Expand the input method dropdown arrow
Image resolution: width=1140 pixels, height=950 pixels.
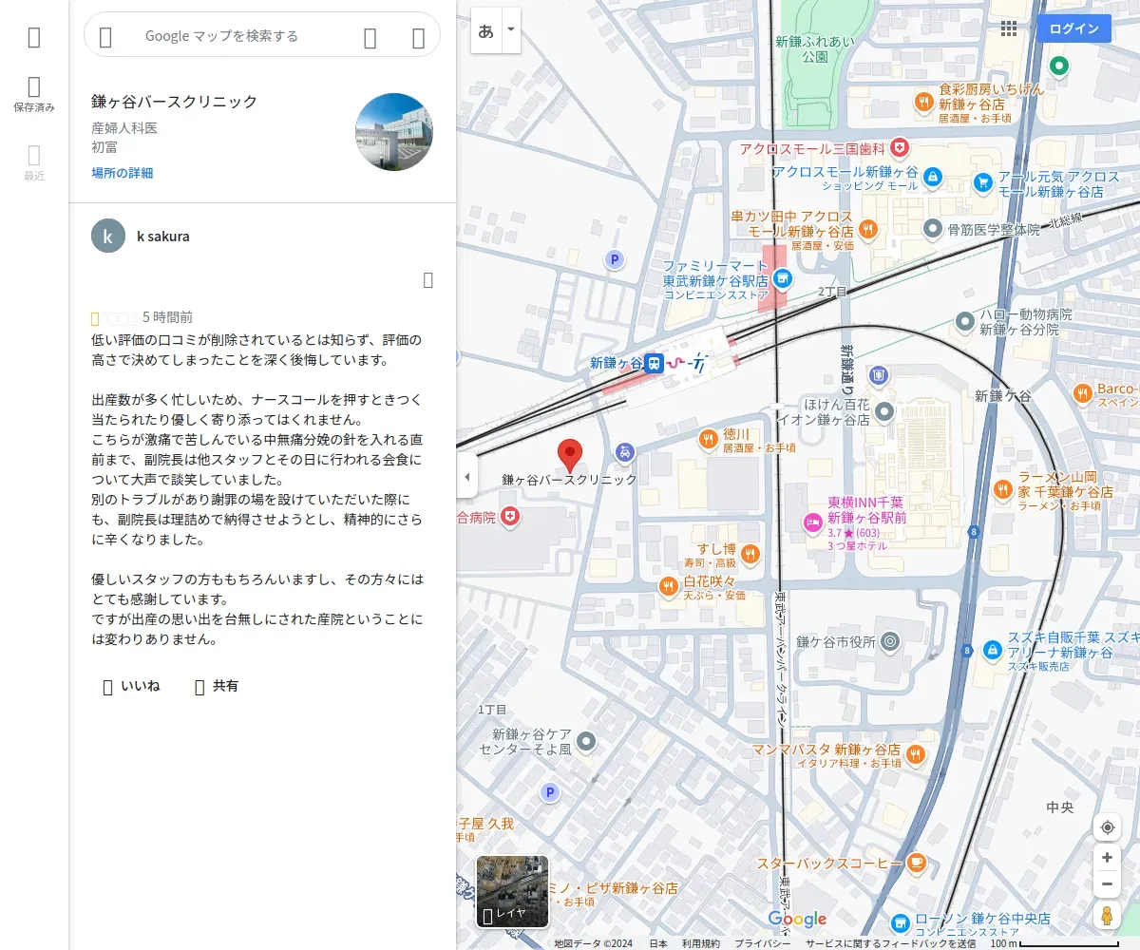pyautogui.click(x=511, y=30)
